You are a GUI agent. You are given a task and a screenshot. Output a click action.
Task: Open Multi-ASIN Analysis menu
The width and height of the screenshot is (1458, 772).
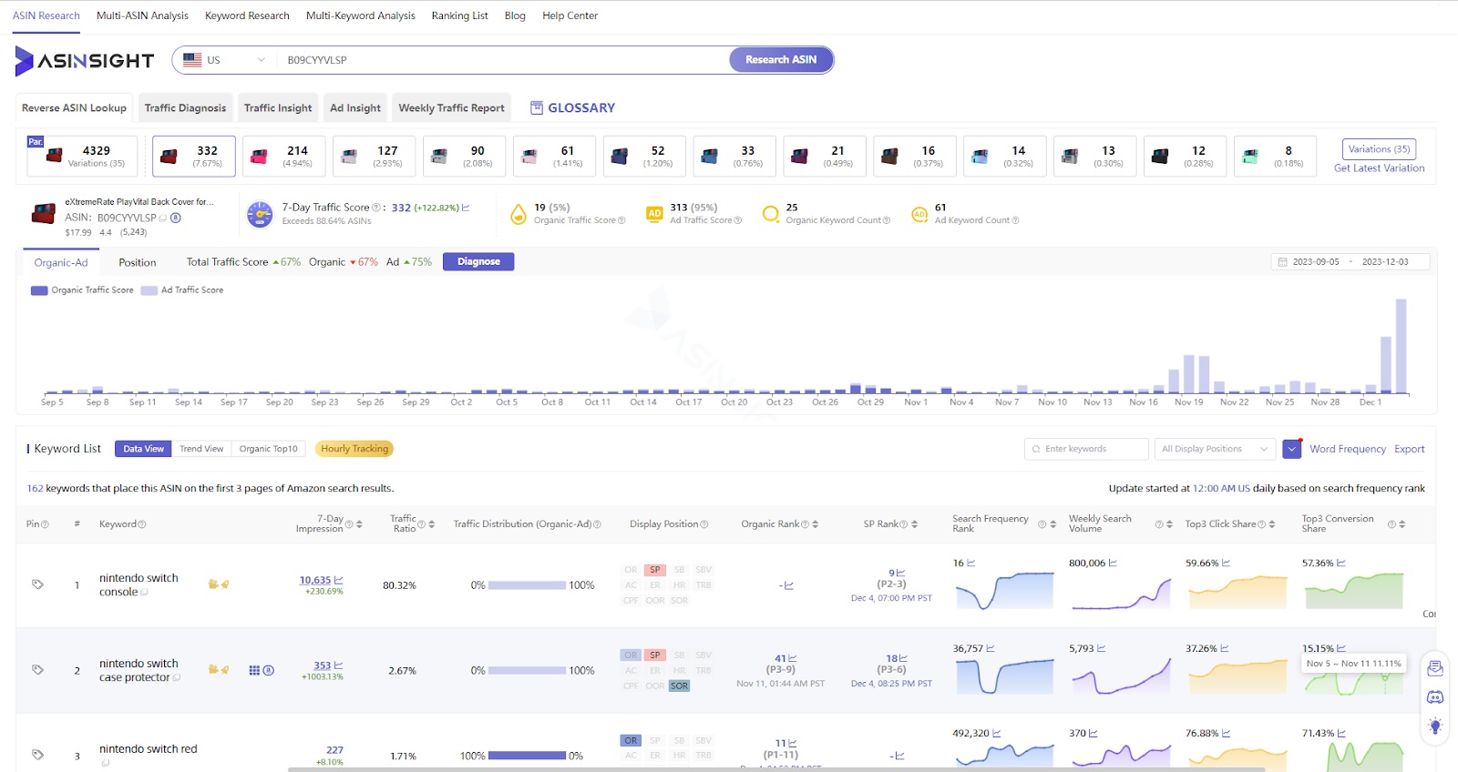pos(142,15)
